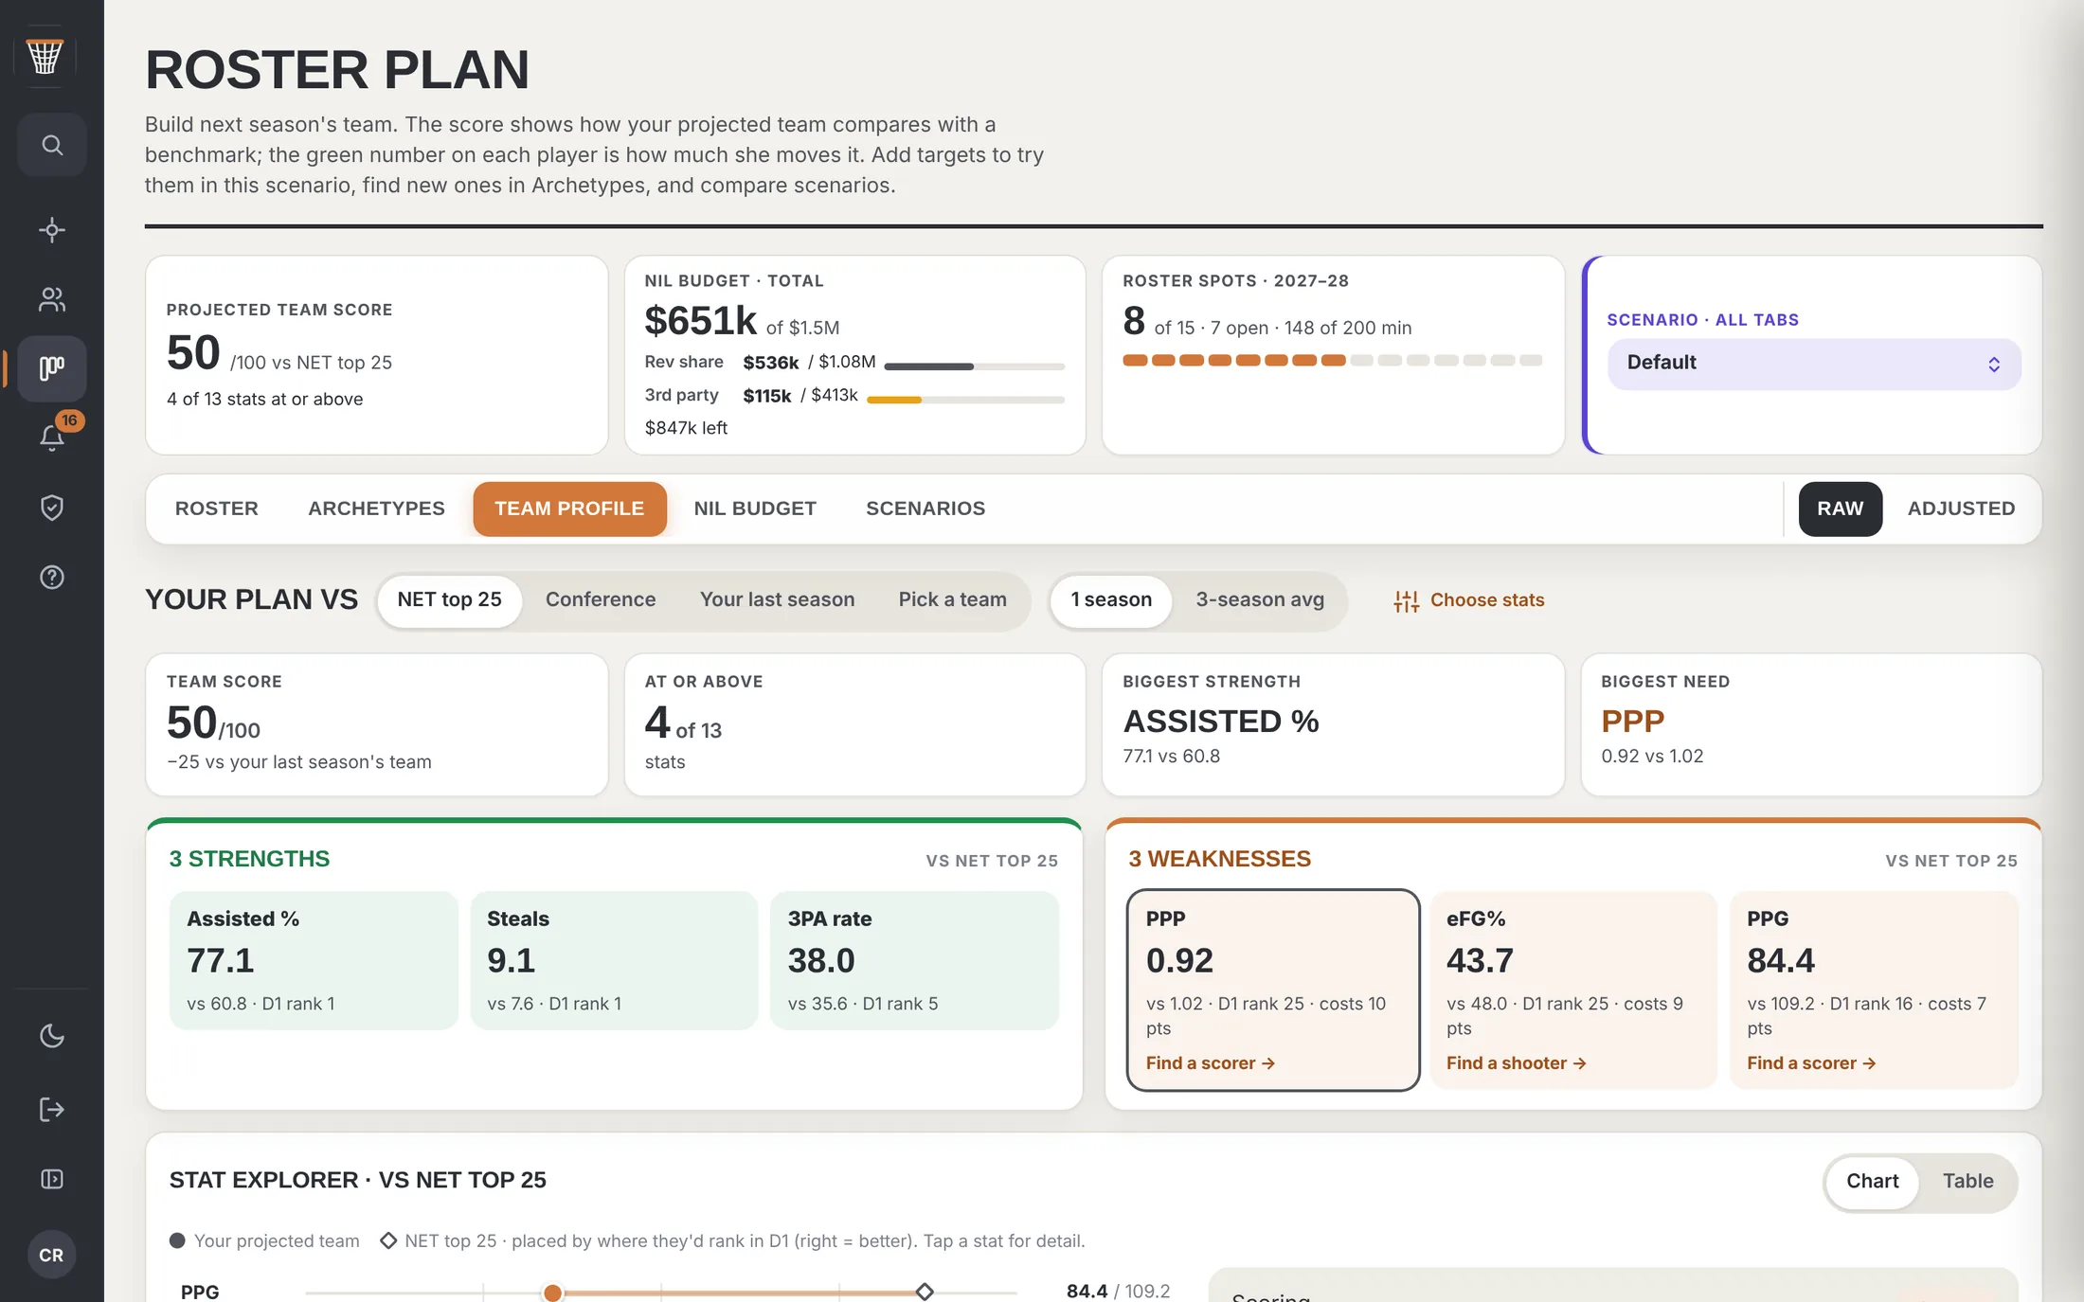Viewport: 2084px width, 1302px height.
Task: Select the 3-season avg option
Action: (x=1260, y=600)
